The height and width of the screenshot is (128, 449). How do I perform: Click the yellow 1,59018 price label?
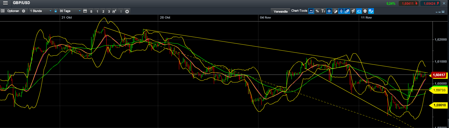(x=438, y=106)
